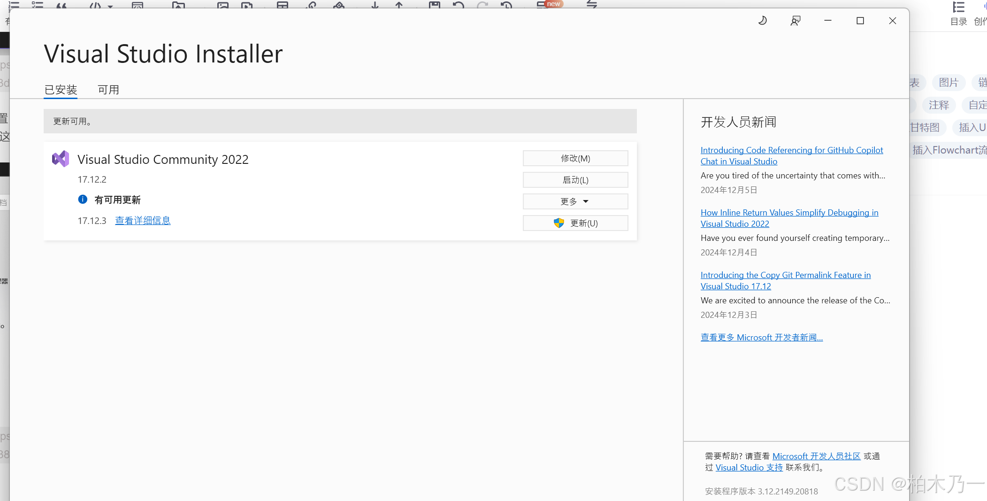The image size is (987, 501).
Task: Click 安装程序版本 3.12.2149.20818 text
Action: [761, 492]
